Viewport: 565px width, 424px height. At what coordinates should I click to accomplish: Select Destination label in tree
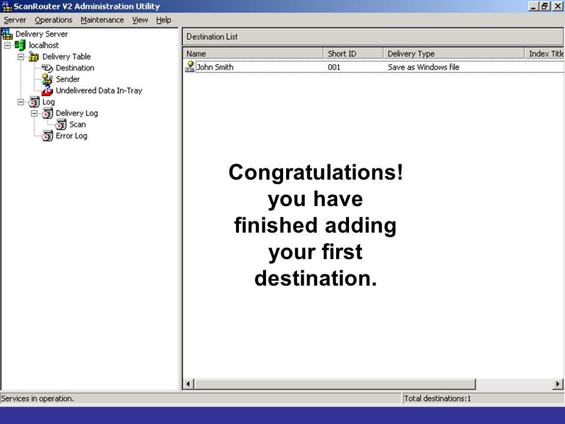pyautogui.click(x=75, y=68)
